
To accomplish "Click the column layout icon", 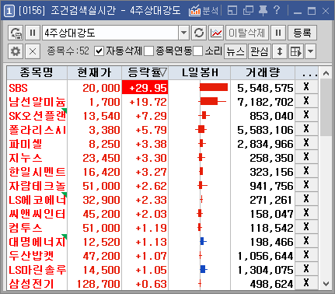I will coord(296,51).
